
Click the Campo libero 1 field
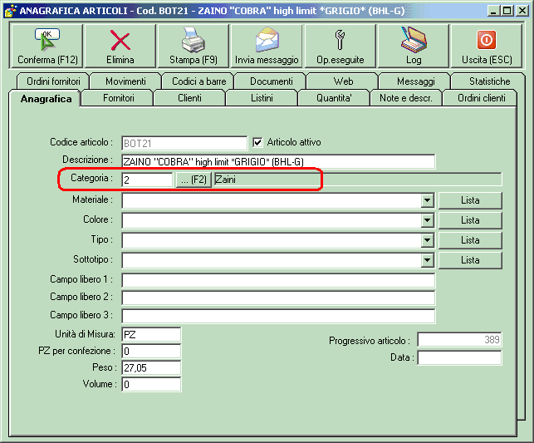point(278,280)
